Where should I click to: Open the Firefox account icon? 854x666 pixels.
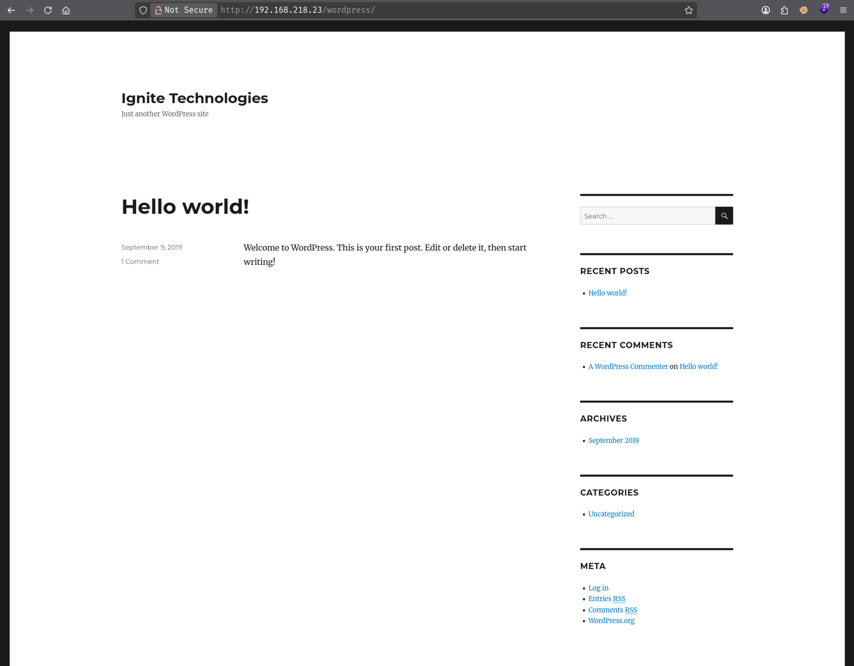tap(766, 10)
